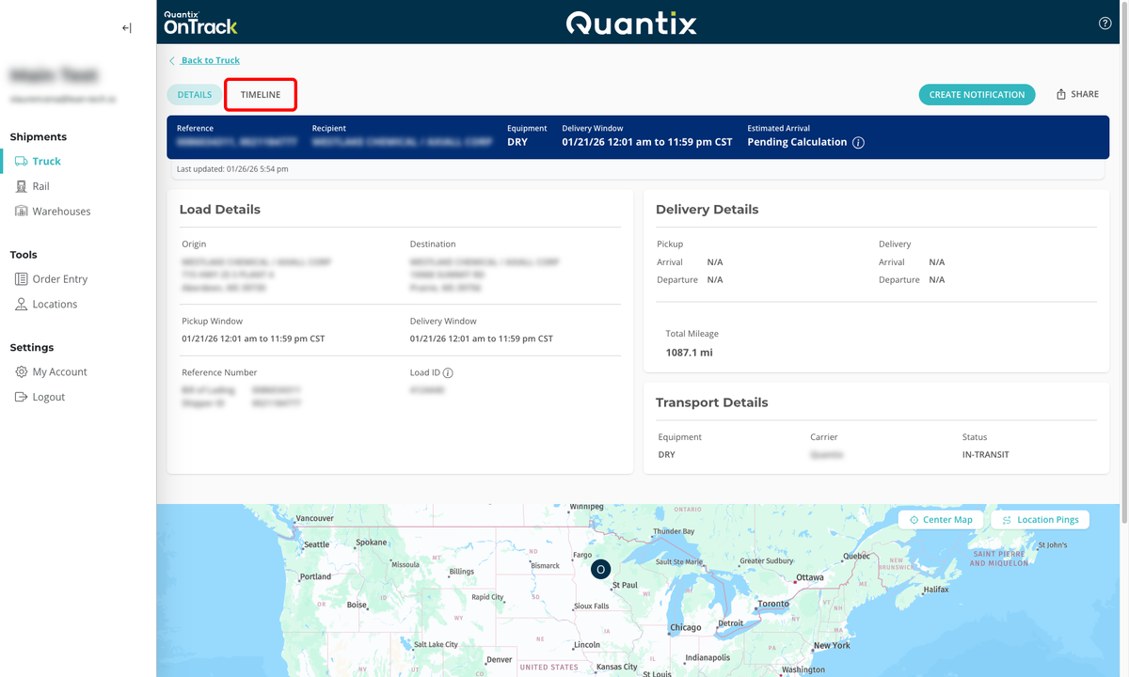The height and width of the screenshot is (677, 1129).
Task: Open Locations in Tools section
Action: pyautogui.click(x=55, y=305)
